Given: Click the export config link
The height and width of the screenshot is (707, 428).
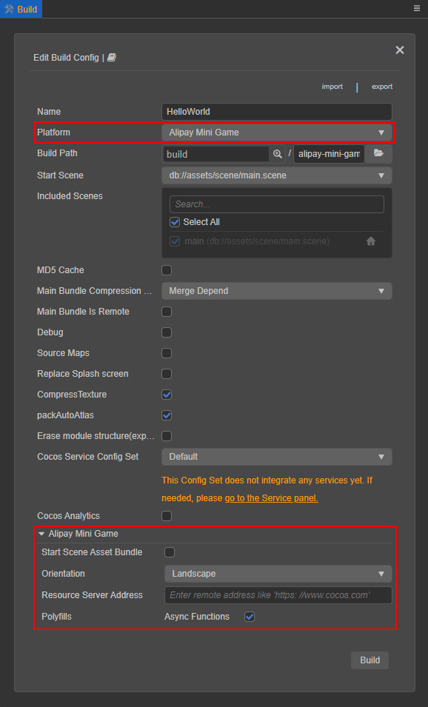Looking at the screenshot, I should [382, 87].
